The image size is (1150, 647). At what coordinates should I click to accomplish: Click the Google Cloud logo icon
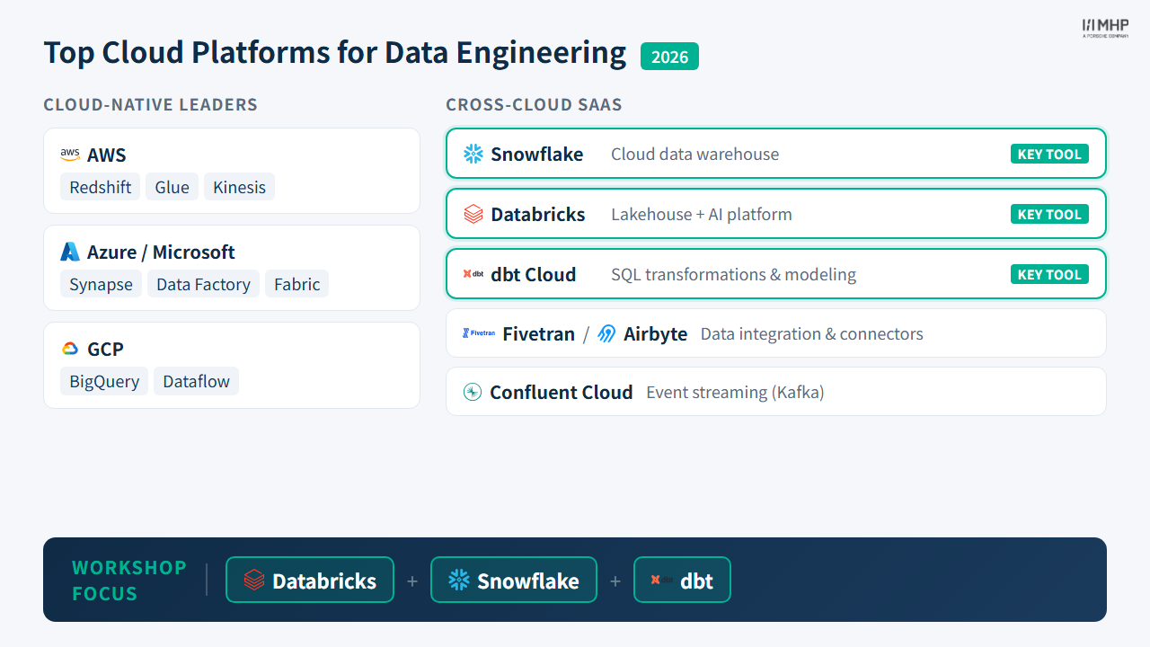tap(70, 349)
